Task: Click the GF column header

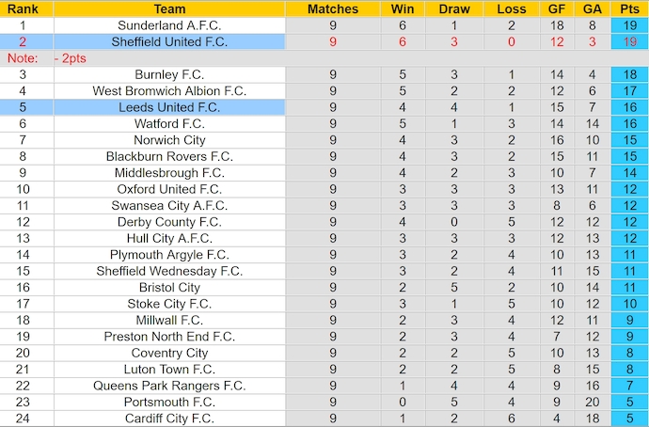Action: tap(558, 8)
